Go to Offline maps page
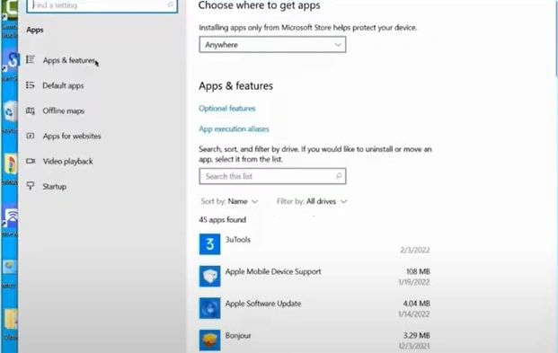Viewport: 558px width, 353px height. coord(64,110)
